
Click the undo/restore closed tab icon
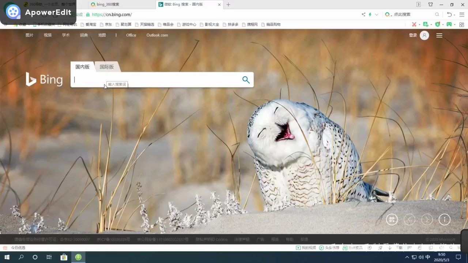click(449, 15)
